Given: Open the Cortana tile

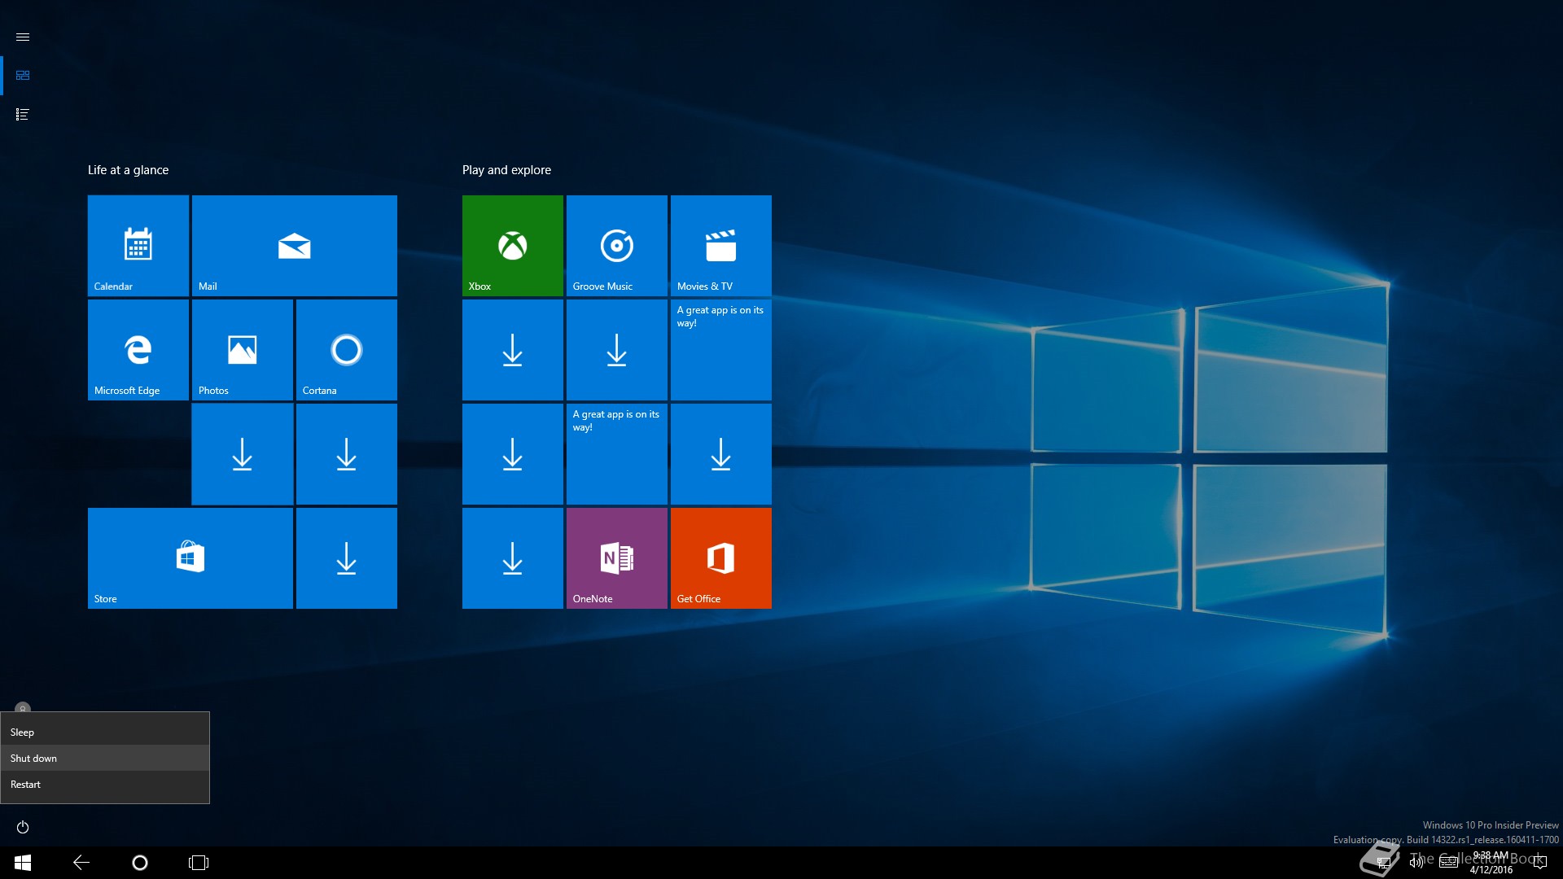Looking at the screenshot, I should pyautogui.click(x=347, y=350).
